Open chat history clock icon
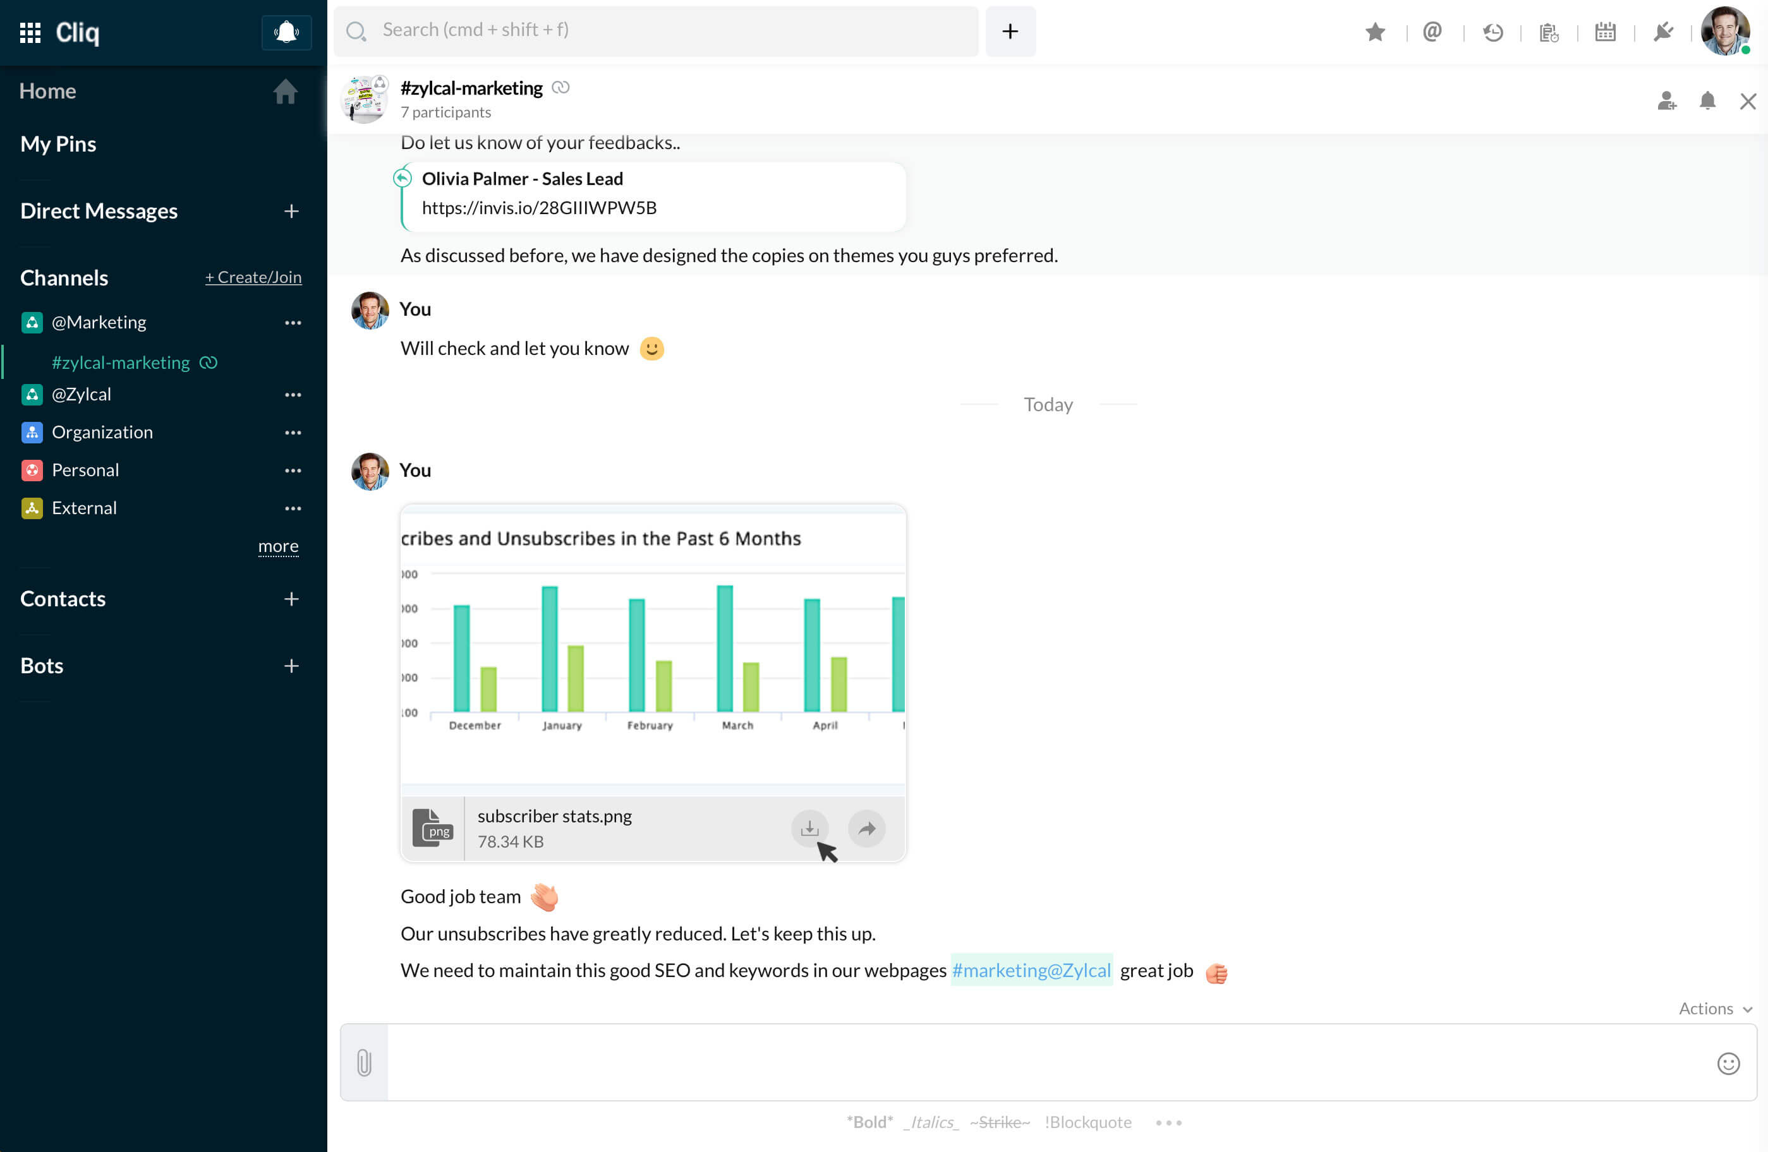This screenshot has width=1768, height=1152. 1493,32
